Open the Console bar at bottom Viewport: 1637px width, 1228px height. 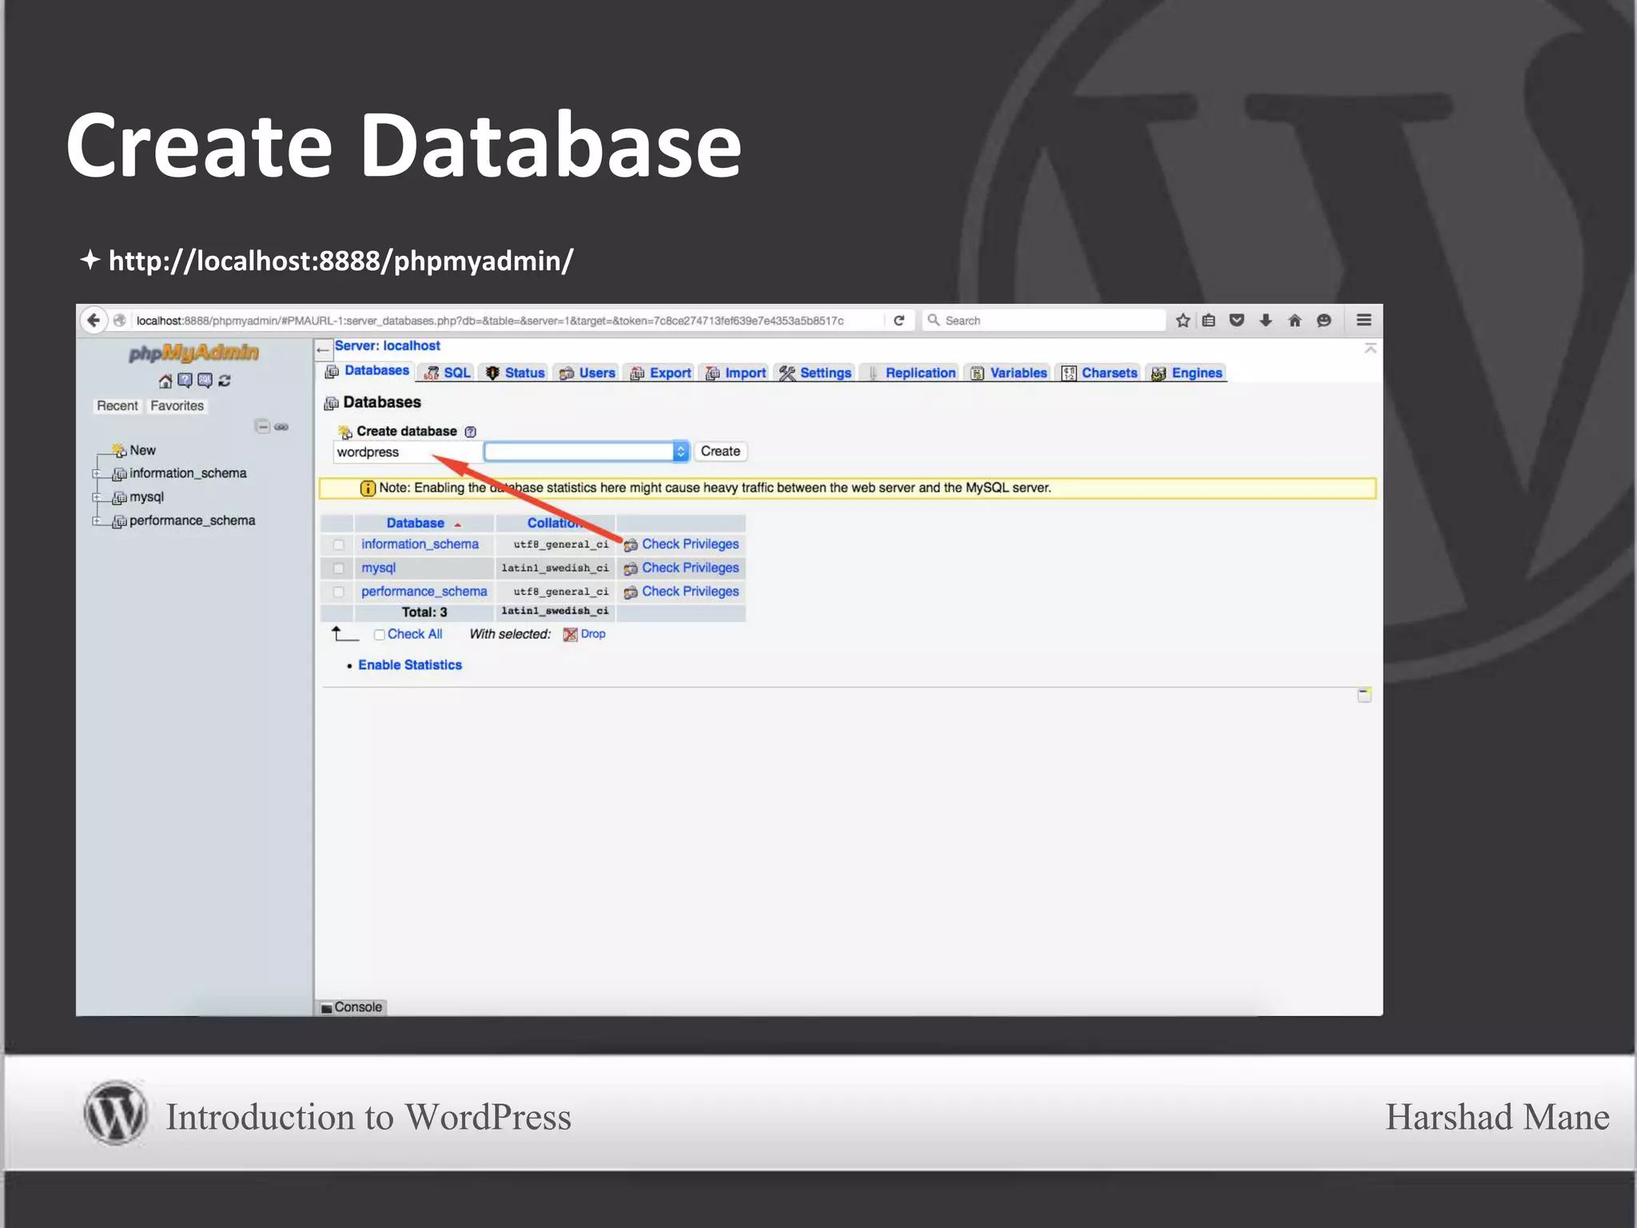coord(352,1007)
